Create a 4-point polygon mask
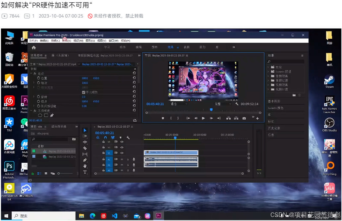Screen dimensions: 342x221 pos(46,115)
